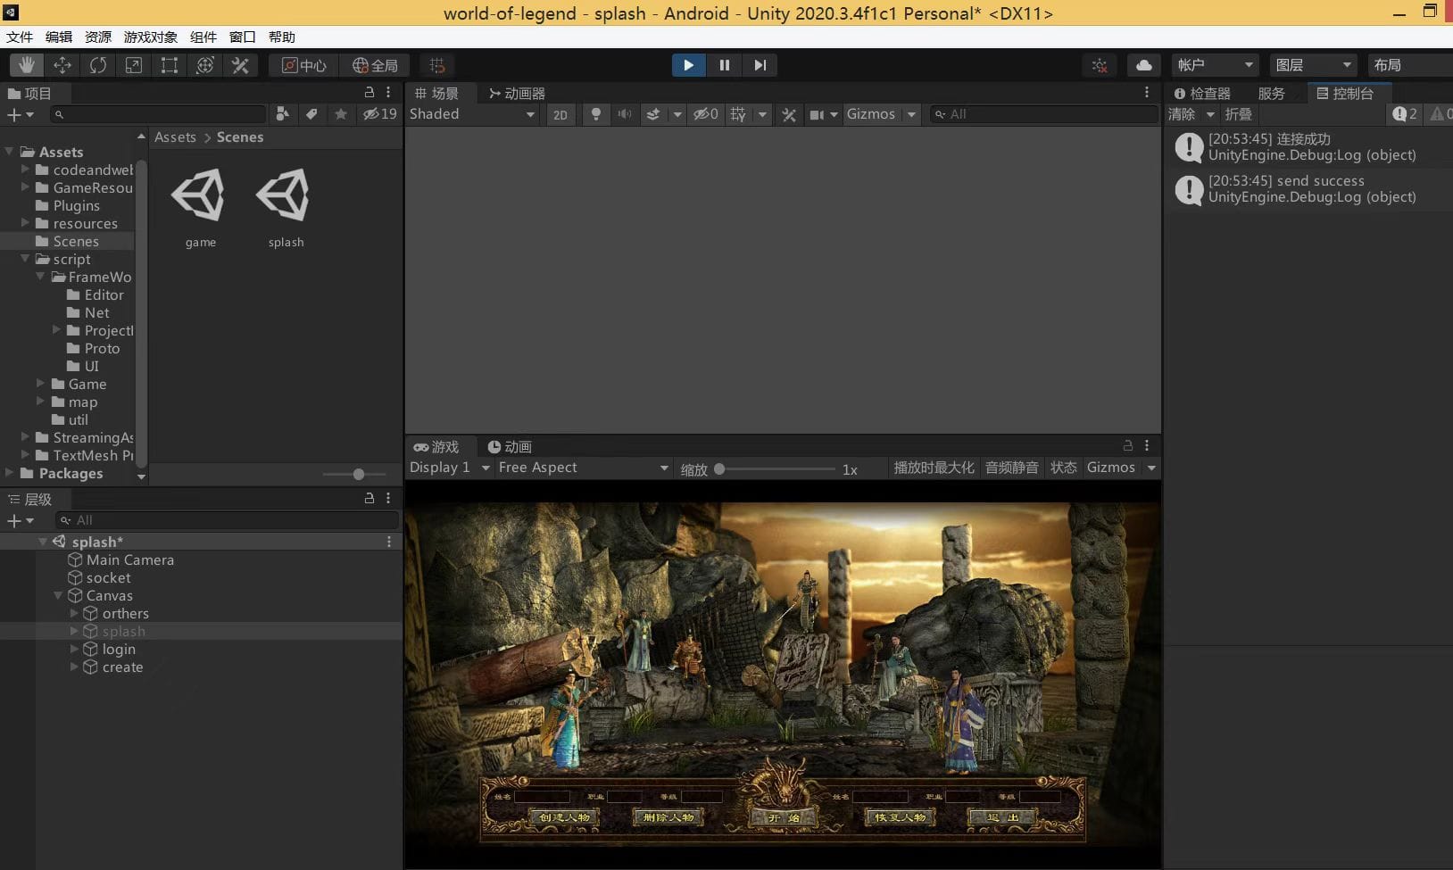Screen dimensions: 1453x870
Task: Toggle 播放时最大化 maximize on play
Action: [x=934, y=468]
